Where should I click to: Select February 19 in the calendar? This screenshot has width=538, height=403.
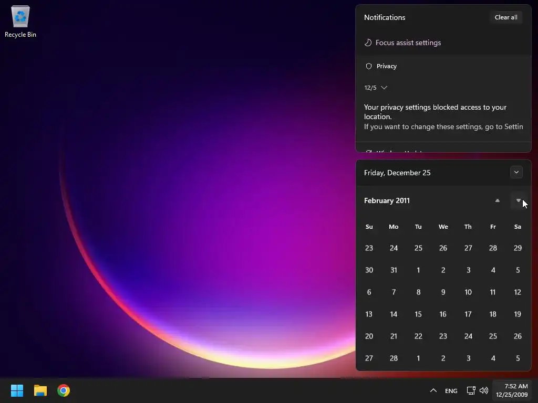[518, 314]
